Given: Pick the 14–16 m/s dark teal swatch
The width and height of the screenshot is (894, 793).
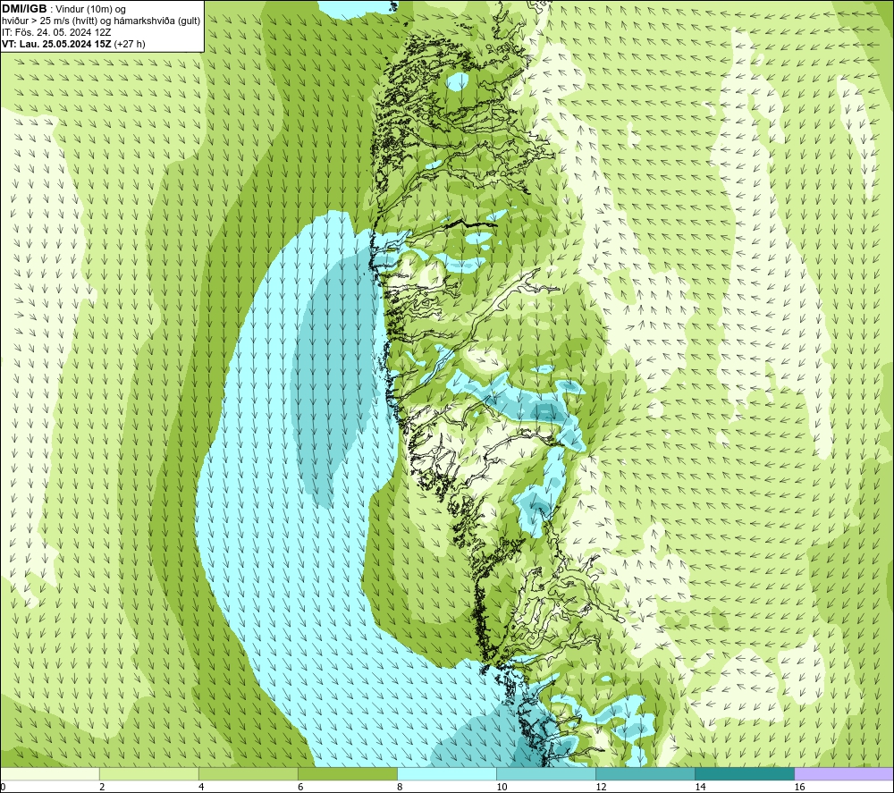Looking at the screenshot, I should point(744,774).
